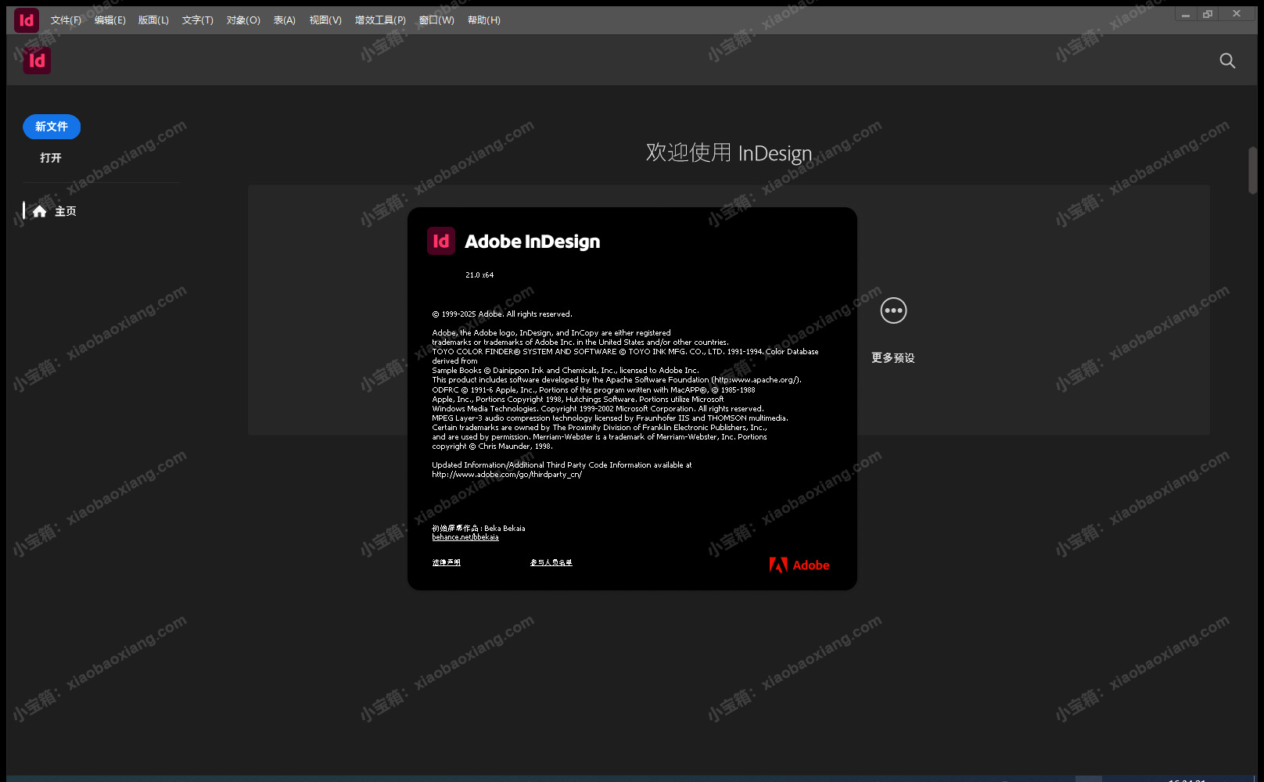Viewport: 1264px width, 782px height.
Task: Open the behance.net/bbekaia link
Action: [465, 537]
